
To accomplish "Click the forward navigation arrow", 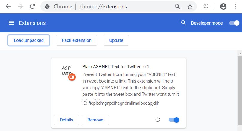I will (x=20, y=7).
